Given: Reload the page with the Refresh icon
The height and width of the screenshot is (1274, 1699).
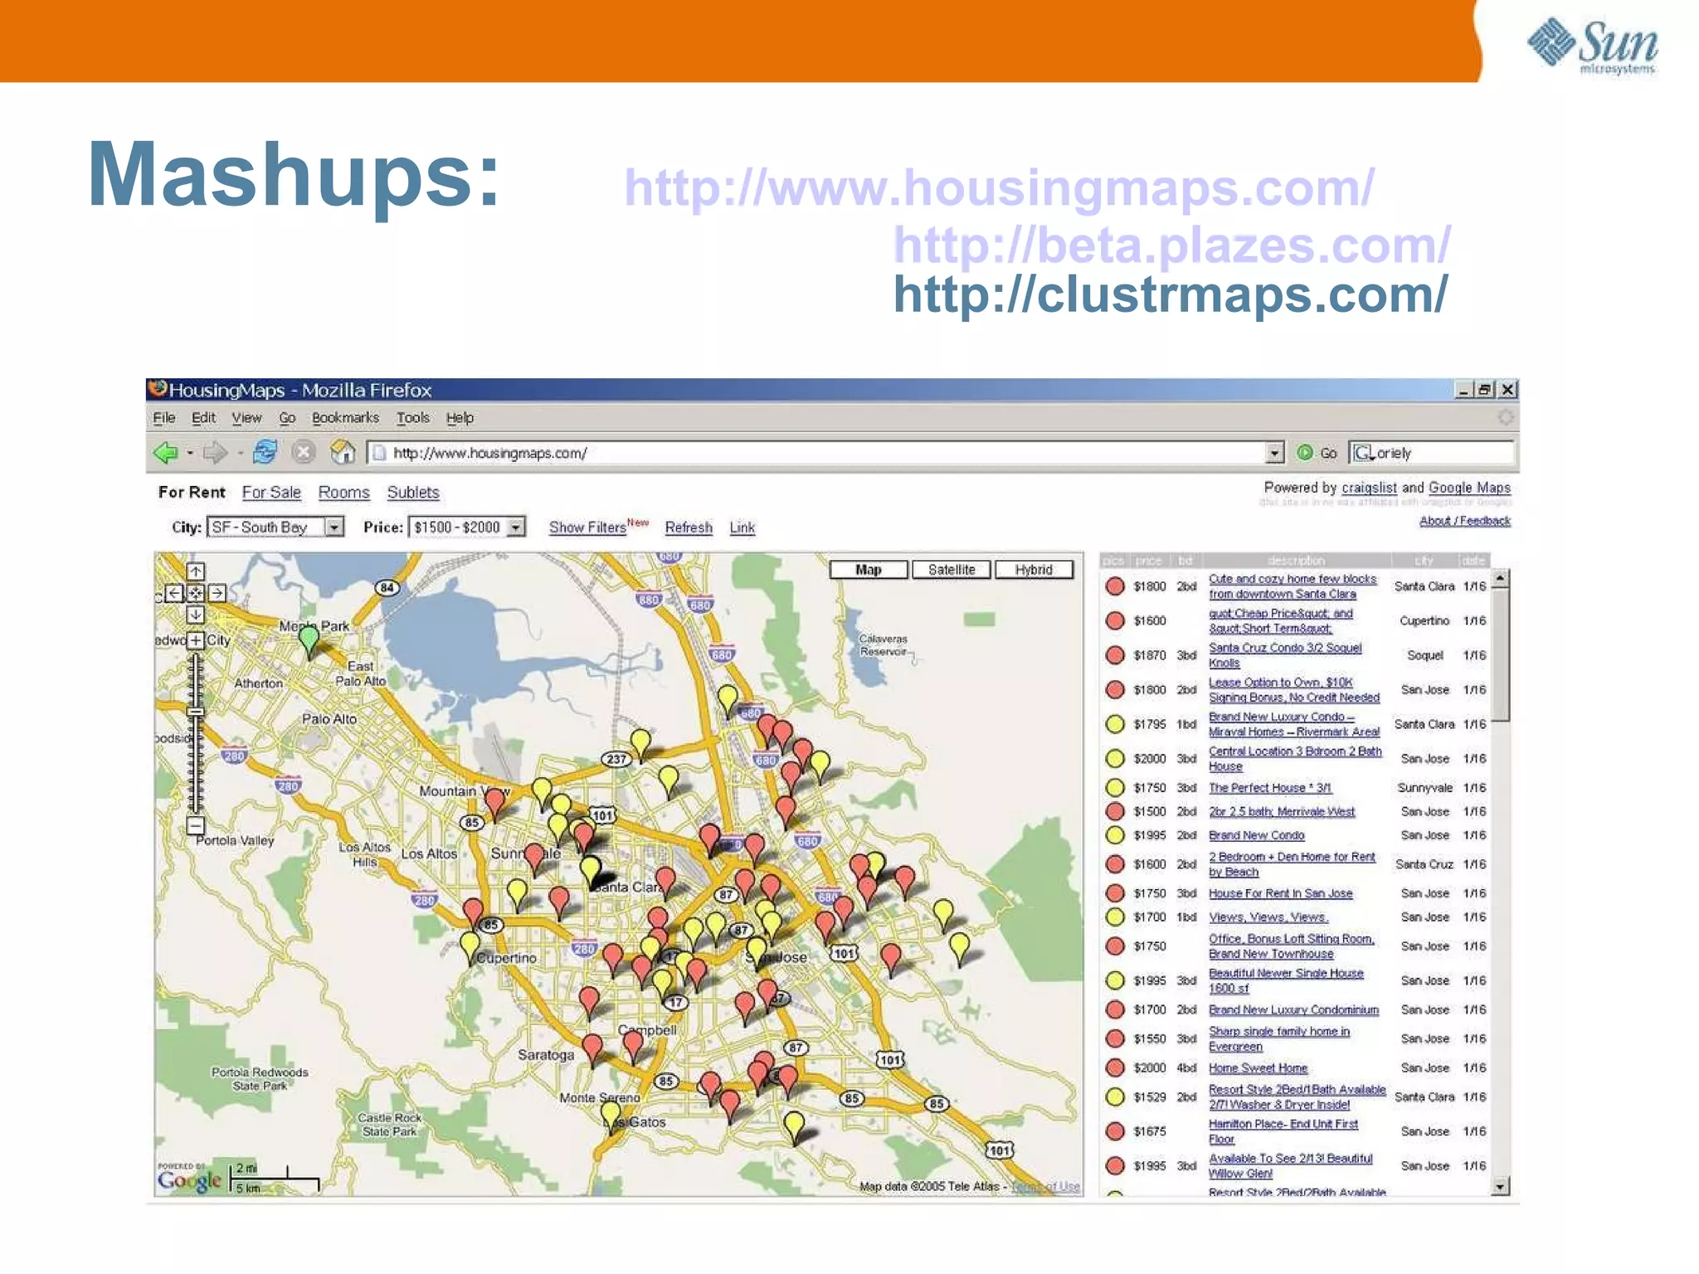Looking at the screenshot, I should (x=265, y=452).
